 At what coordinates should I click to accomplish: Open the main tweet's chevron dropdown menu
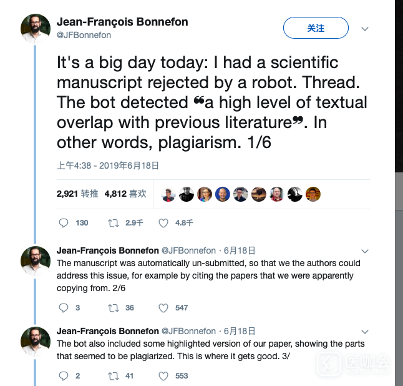click(x=366, y=29)
